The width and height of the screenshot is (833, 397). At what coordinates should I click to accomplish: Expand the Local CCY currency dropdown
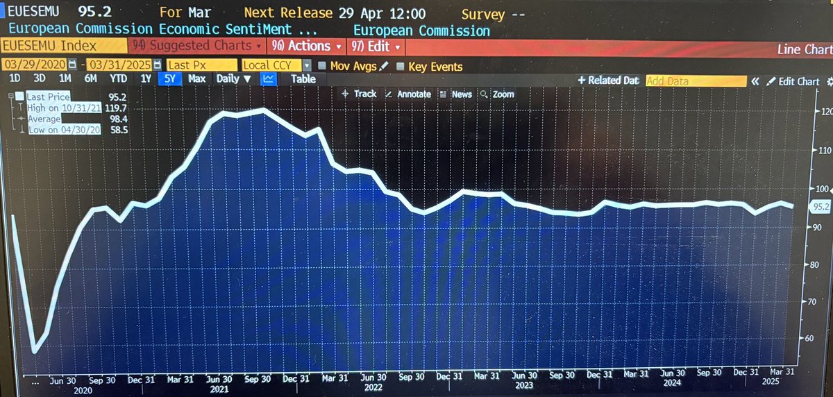pos(307,65)
